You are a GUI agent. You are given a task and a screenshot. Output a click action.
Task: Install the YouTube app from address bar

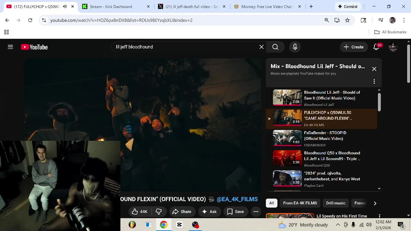(x=337, y=20)
